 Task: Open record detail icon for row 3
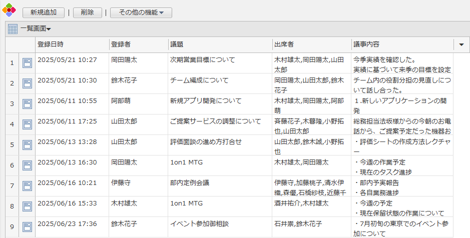[x=27, y=103]
